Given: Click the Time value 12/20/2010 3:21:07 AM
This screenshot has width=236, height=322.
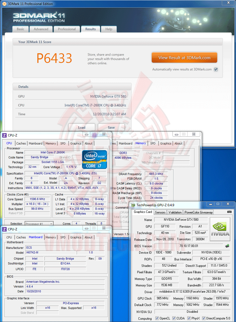Looking at the screenshot, I should coord(109,114).
